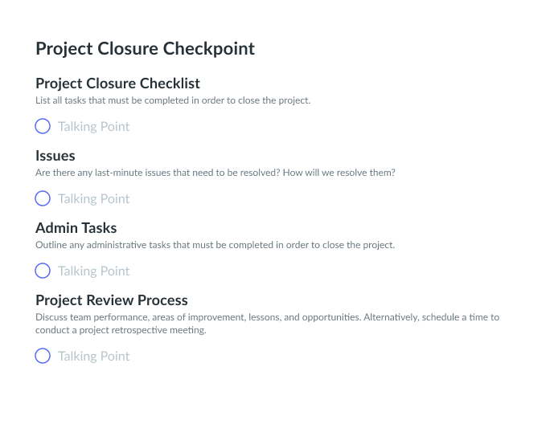This screenshot has height=424, width=550.
Task: Focus the Talking Point field under Issues
Action: click(x=93, y=198)
